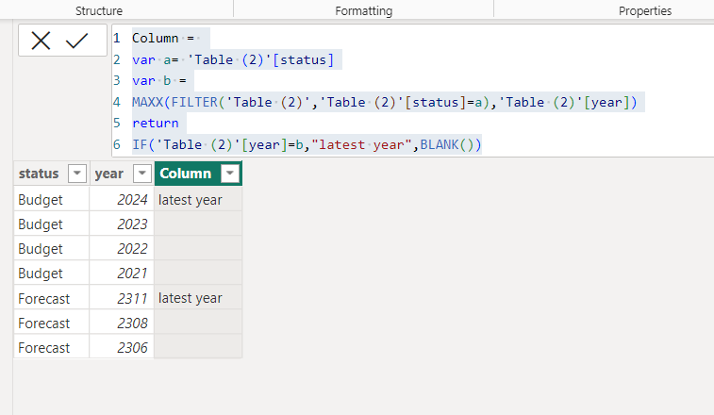This screenshot has width=714, height=415.
Task: Click the MAXX FILTER formula line
Action: tap(384, 102)
